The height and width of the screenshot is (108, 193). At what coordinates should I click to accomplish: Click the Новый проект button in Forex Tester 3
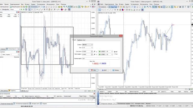pyautogui.click(x=15, y=7)
